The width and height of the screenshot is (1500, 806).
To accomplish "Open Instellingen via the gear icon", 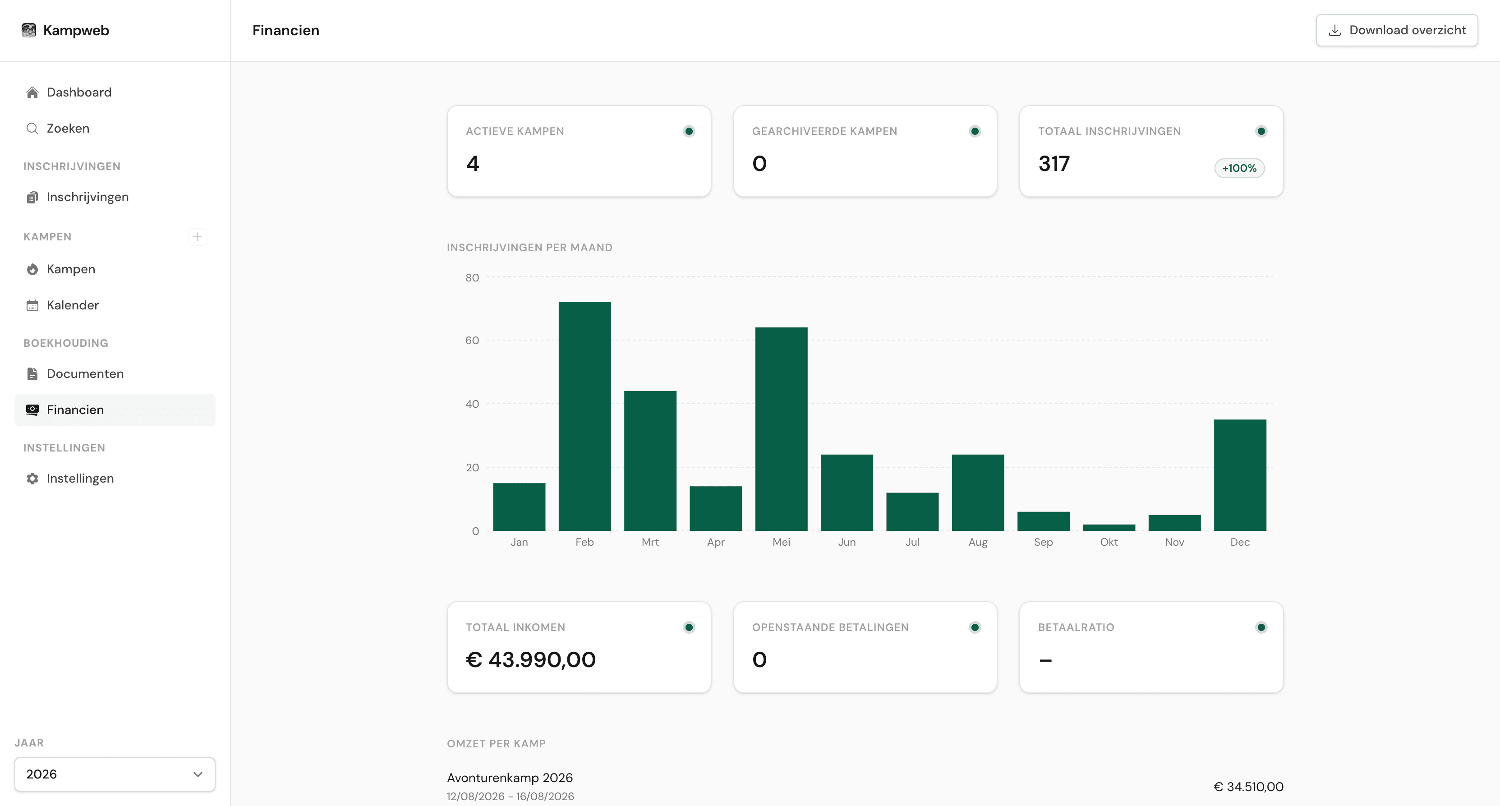I will pos(32,478).
